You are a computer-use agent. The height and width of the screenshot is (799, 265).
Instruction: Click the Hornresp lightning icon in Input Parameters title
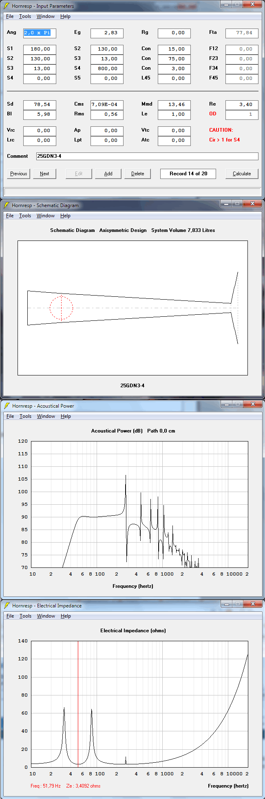click(7, 6)
